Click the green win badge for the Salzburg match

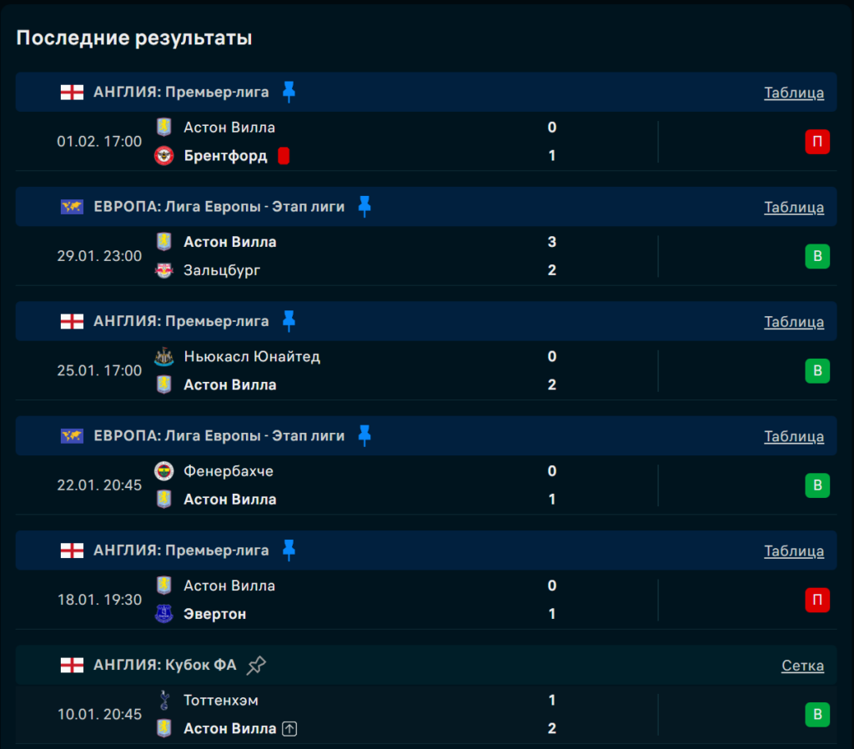pyautogui.click(x=817, y=256)
